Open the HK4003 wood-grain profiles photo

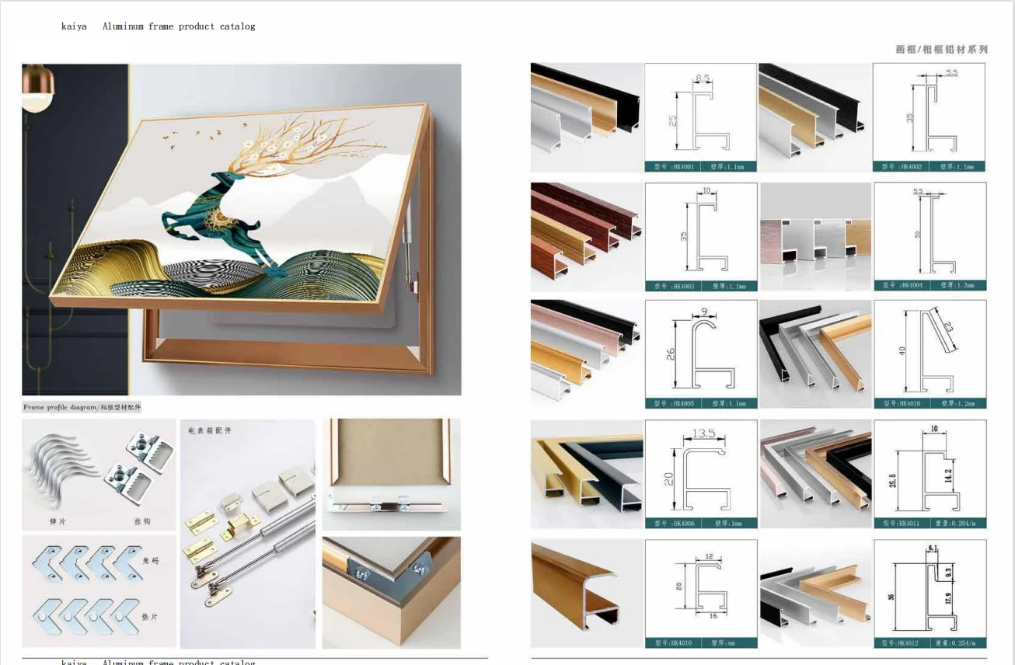[x=587, y=237]
